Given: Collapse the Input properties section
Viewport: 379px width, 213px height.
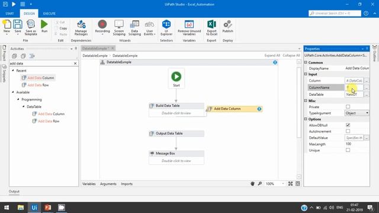Looking at the screenshot, I should point(306,74).
